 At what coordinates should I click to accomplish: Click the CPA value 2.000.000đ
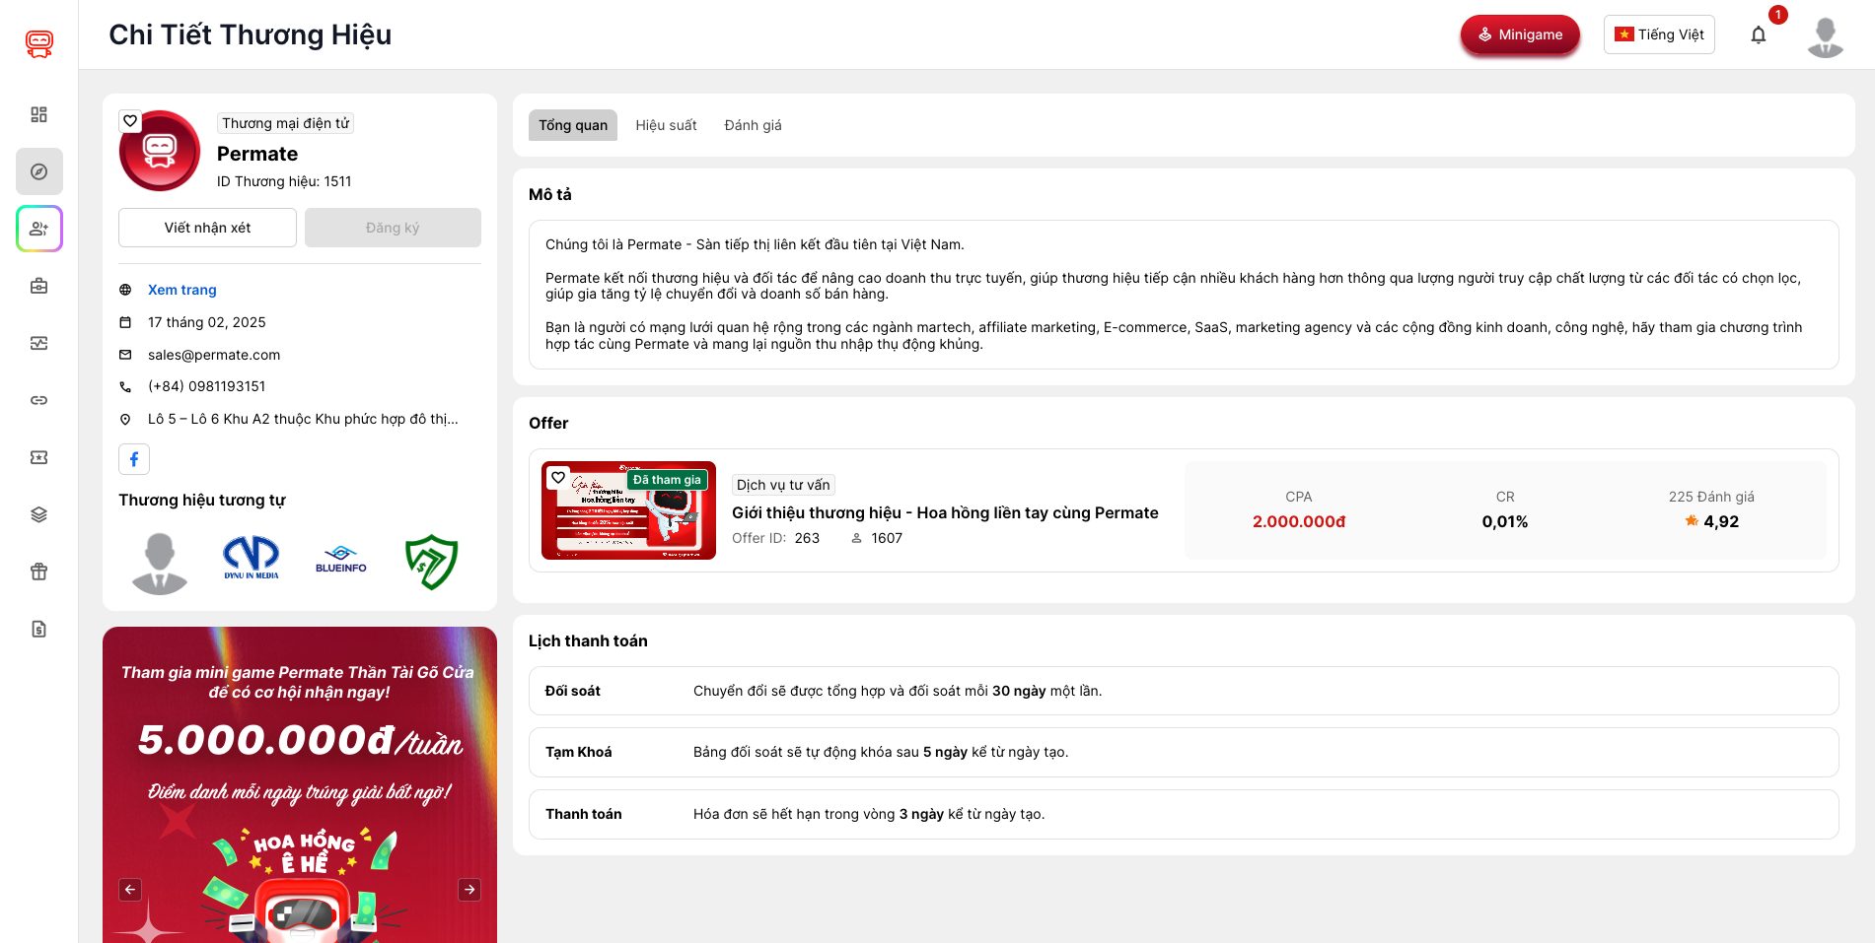(1299, 521)
